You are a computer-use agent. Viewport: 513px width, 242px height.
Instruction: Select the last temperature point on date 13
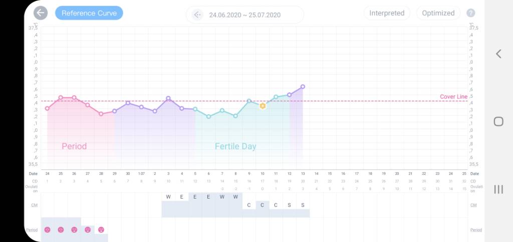click(303, 87)
